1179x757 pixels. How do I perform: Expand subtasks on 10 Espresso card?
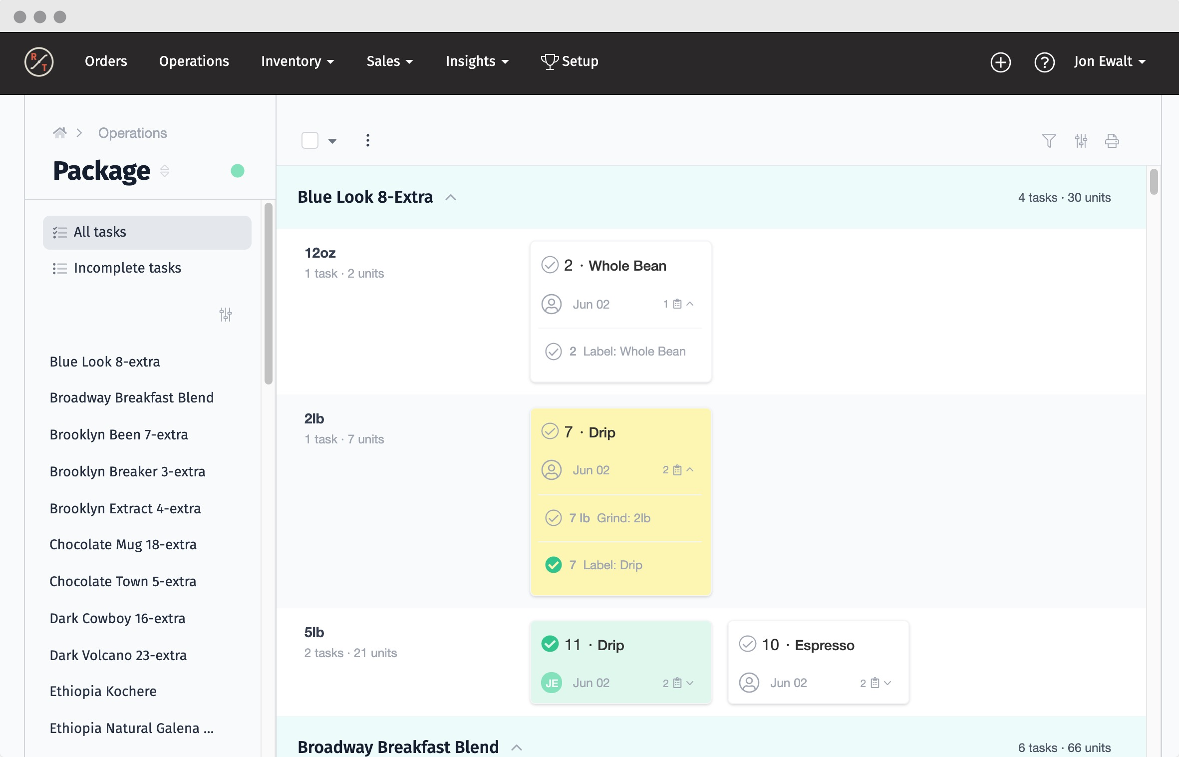coord(887,683)
